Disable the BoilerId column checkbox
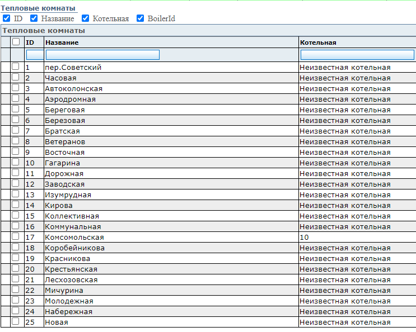 pyautogui.click(x=141, y=18)
